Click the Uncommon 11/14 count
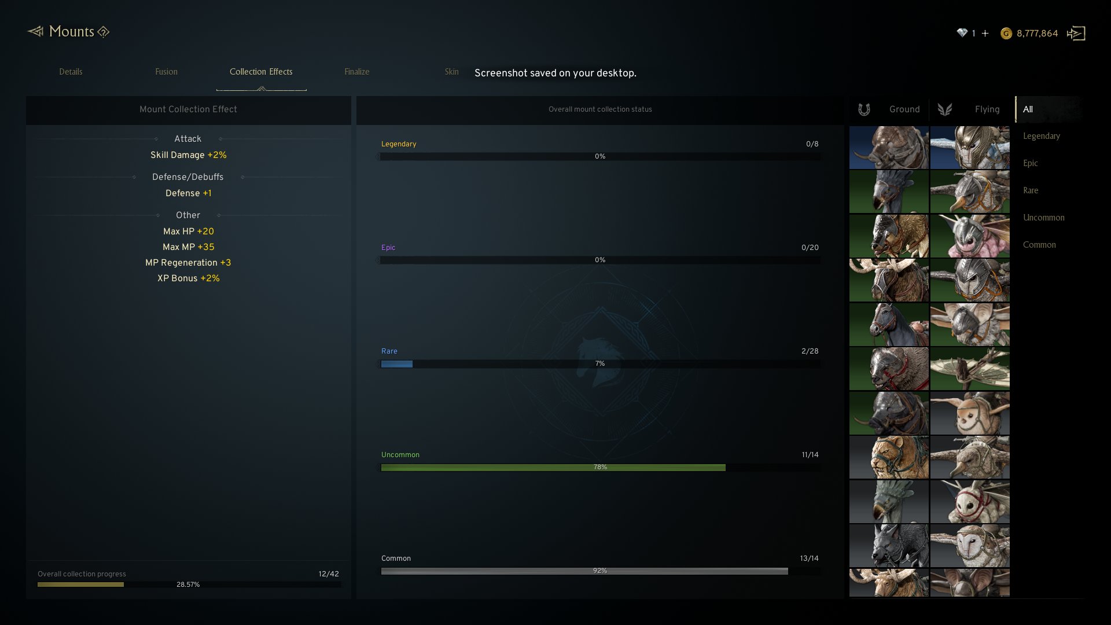The width and height of the screenshot is (1111, 625). (810, 455)
